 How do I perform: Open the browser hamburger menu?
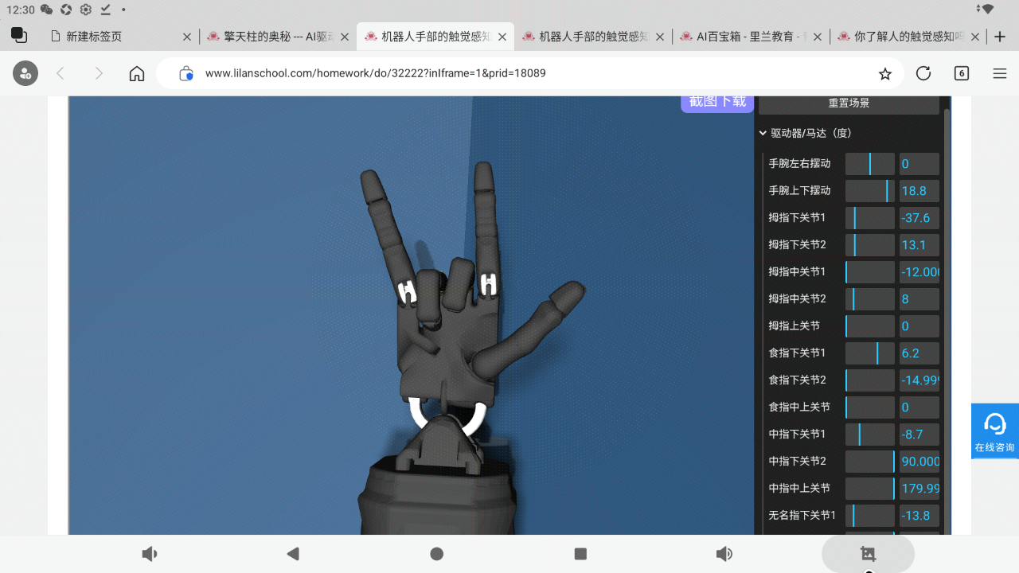point(1000,73)
